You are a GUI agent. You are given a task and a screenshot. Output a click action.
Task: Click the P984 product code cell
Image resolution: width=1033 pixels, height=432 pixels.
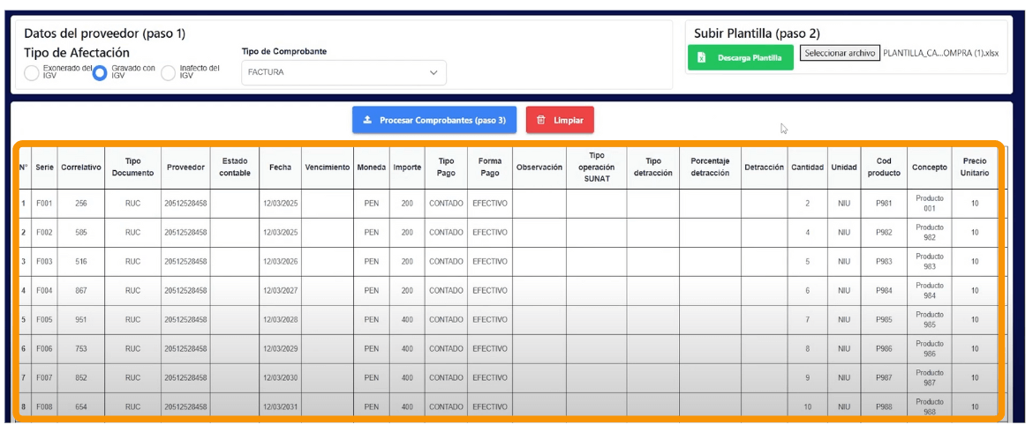pos(884,291)
